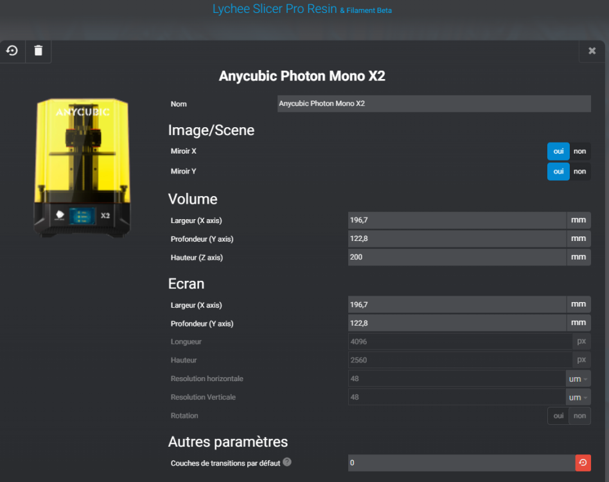
Task: Click Volume Hauteur (Z axis) field
Action: pyautogui.click(x=457, y=257)
